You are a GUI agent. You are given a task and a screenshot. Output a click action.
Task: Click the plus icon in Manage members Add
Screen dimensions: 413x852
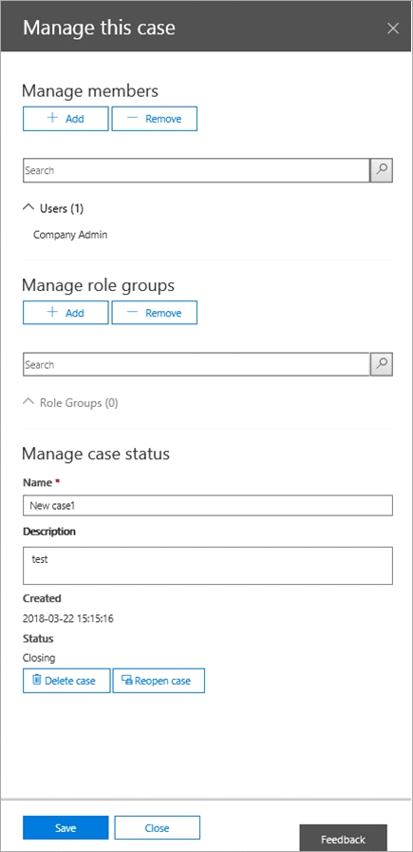pyautogui.click(x=52, y=118)
